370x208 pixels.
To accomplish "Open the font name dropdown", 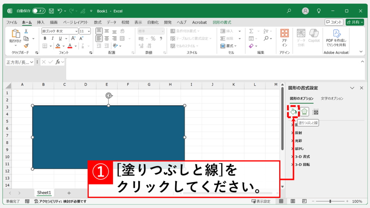I will point(76,31).
